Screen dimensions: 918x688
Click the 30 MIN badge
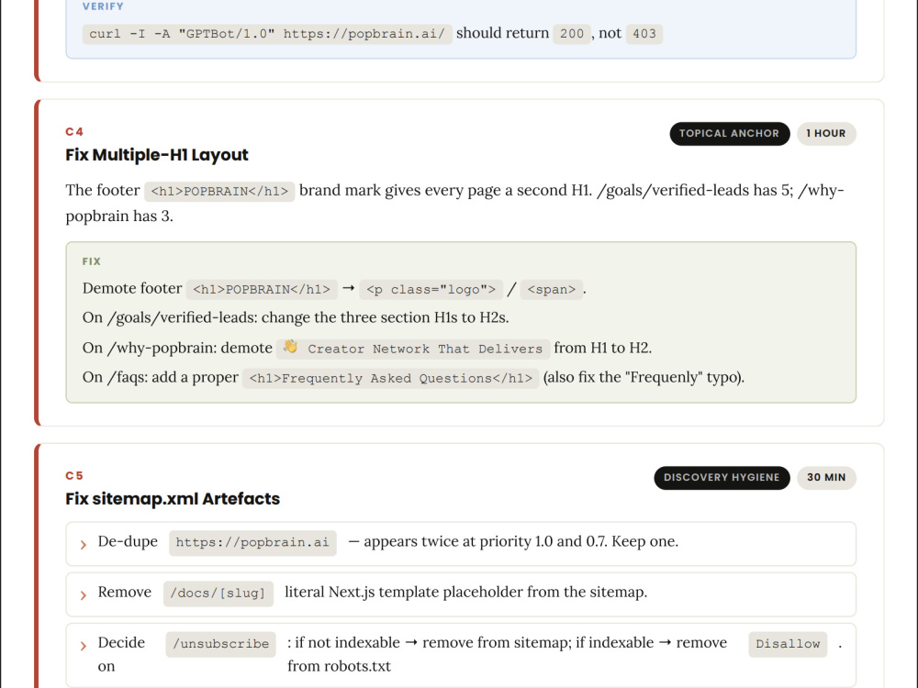[x=826, y=477]
